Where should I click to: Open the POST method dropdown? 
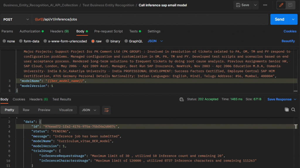tap(16, 19)
